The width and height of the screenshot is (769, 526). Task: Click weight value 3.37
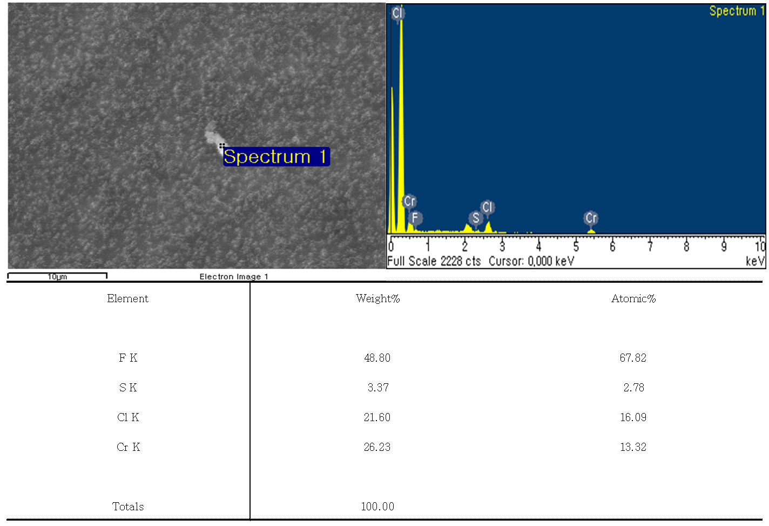tap(378, 388)
